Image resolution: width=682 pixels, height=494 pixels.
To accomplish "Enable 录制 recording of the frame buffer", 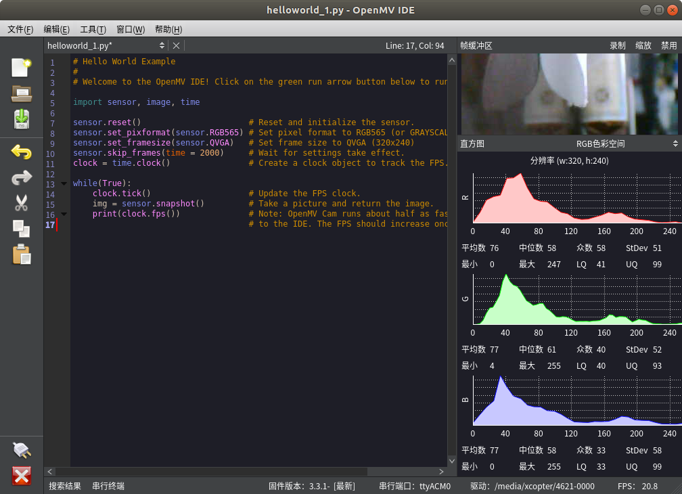I will pyautogui.click(x=618, y=45).
